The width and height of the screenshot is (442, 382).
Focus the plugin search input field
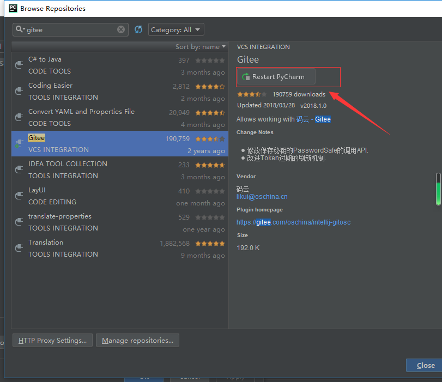[x=70, y=29]
